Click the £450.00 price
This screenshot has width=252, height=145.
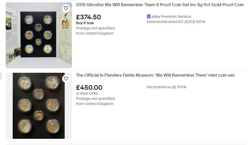point(89,88)
